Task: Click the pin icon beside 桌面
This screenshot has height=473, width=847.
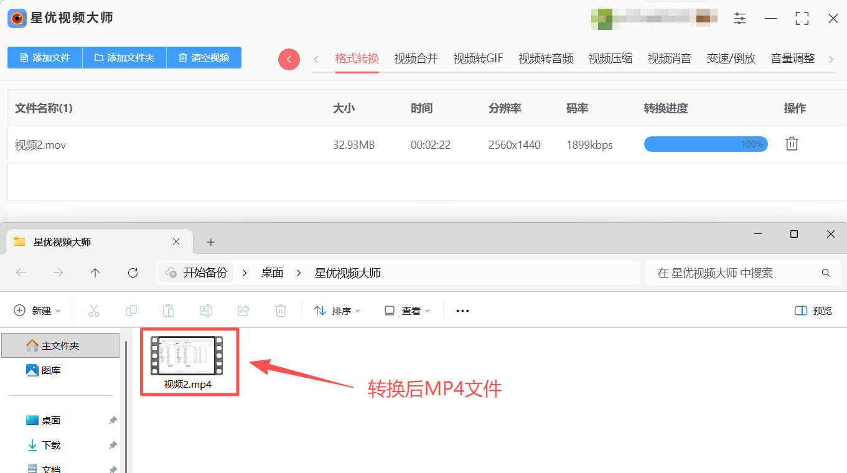Action: coord(113,421)
